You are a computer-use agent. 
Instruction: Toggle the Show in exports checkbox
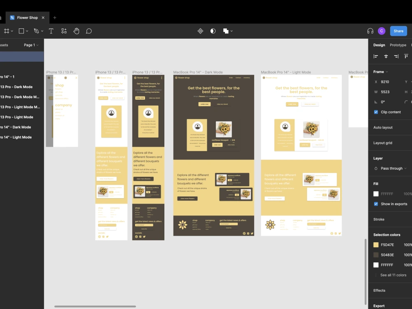376,204
